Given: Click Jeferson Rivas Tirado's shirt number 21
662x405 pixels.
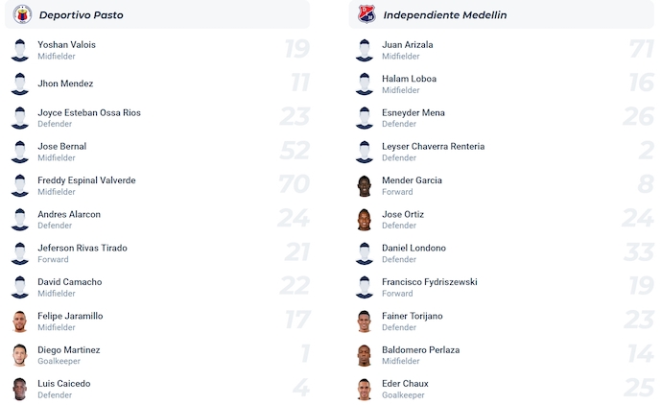Looking at the screenshot, I should click(x=295, y=253).
